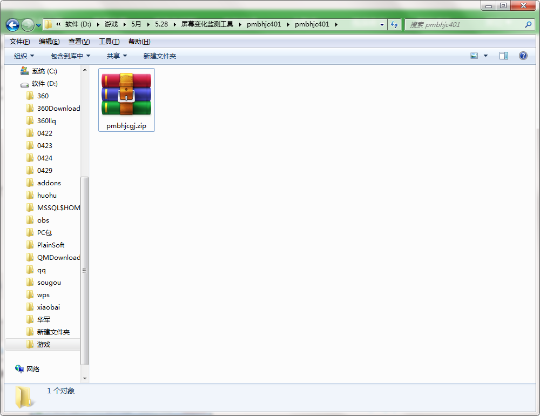Click the search magnifier icon
Image resolution: width=540 pixels, height=416 pixels.
pyautogui.click(x=528, y=24)
